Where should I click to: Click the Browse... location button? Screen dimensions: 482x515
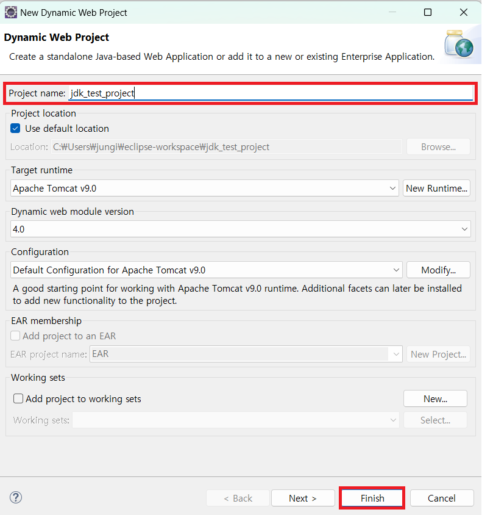click(x=438, y=147)
